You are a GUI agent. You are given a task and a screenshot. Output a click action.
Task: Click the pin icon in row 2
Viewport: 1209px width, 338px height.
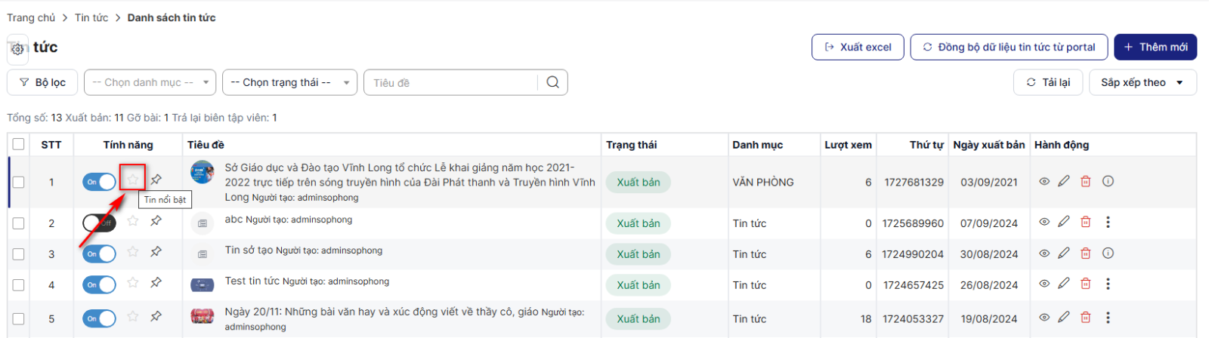coord(156,221)
